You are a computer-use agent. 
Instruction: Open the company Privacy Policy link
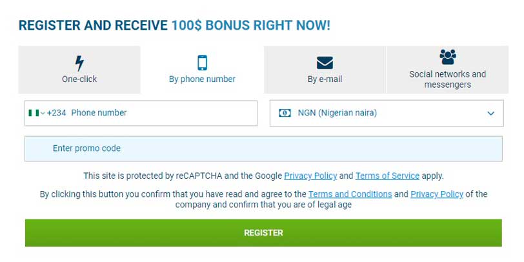point(437,194)
